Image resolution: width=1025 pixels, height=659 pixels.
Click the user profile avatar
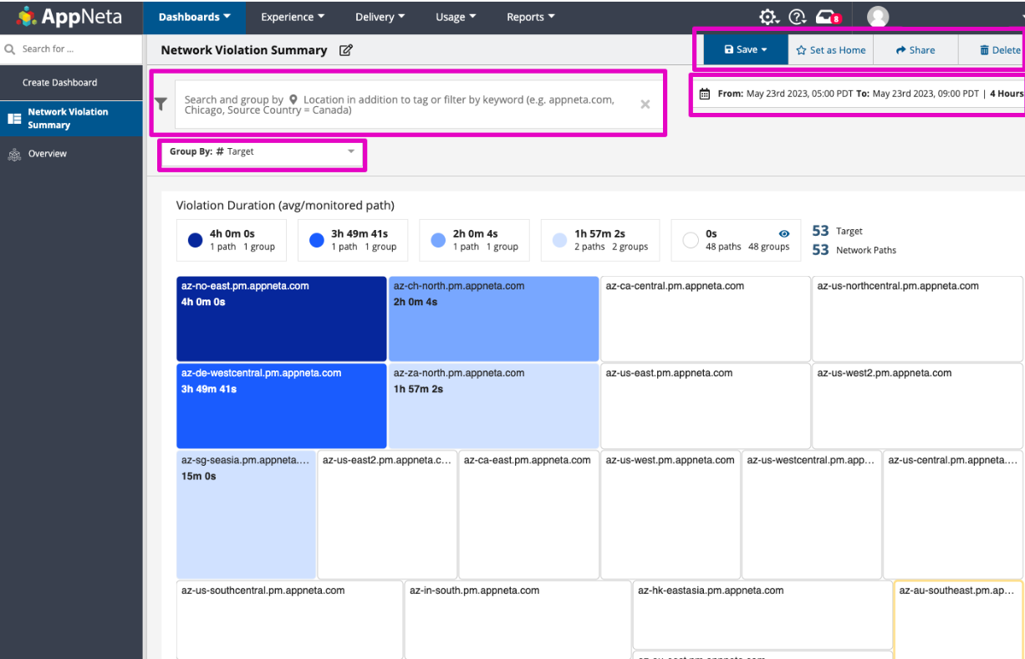pyautogui.click(x=878, y=17)
